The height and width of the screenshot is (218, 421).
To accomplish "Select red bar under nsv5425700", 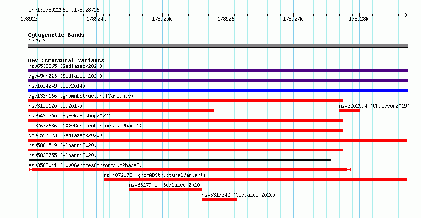I will coord(185,120).
